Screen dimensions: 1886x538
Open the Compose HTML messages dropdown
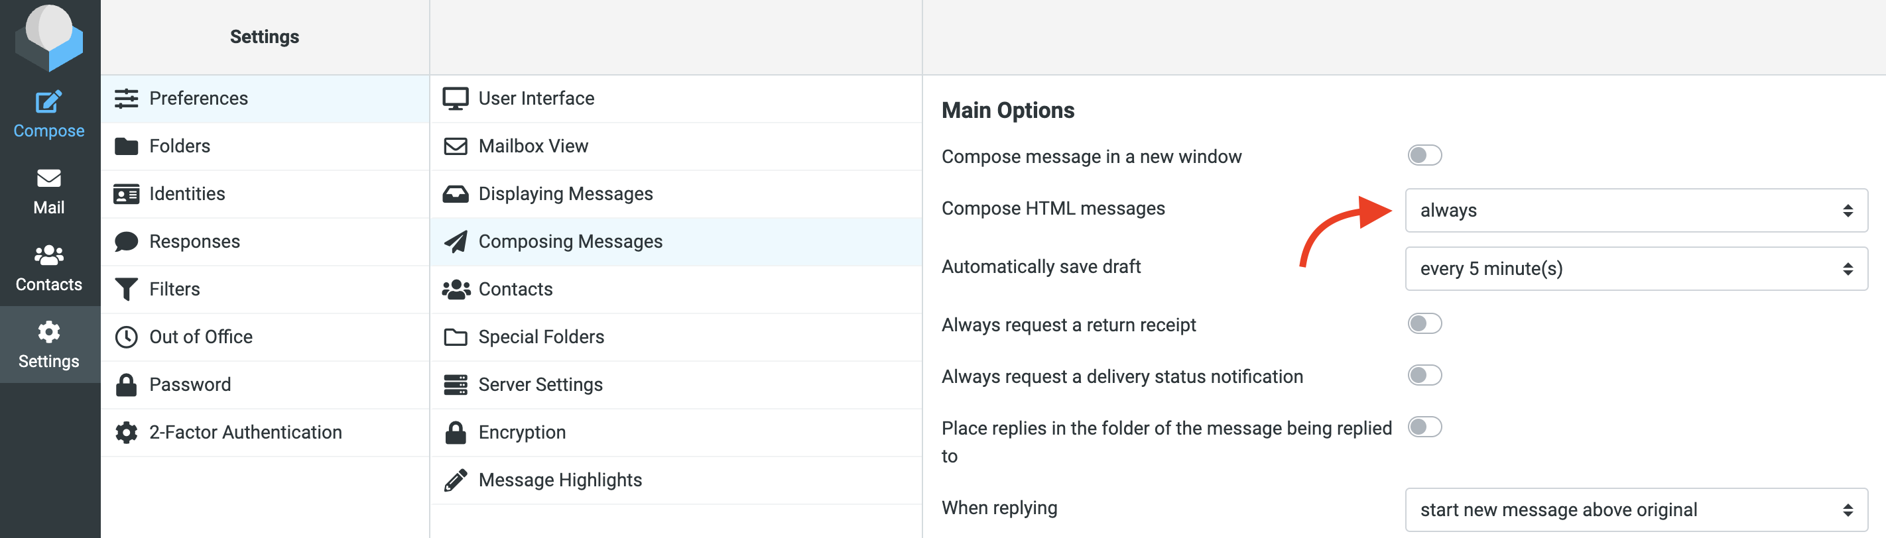coord(1635,211)
